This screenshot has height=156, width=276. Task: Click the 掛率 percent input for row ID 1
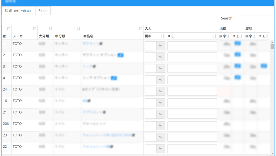click(x=151, y=46)
